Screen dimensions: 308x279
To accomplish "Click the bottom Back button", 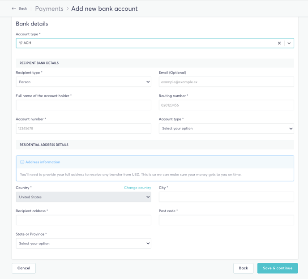I will pos(244,268).
